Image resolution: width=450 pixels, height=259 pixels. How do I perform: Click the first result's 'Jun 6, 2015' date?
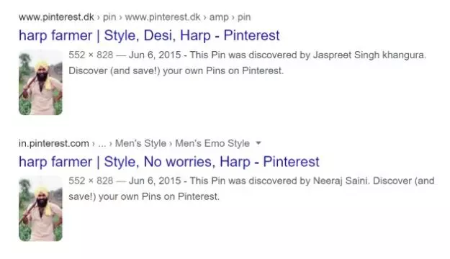coord(155,55)
